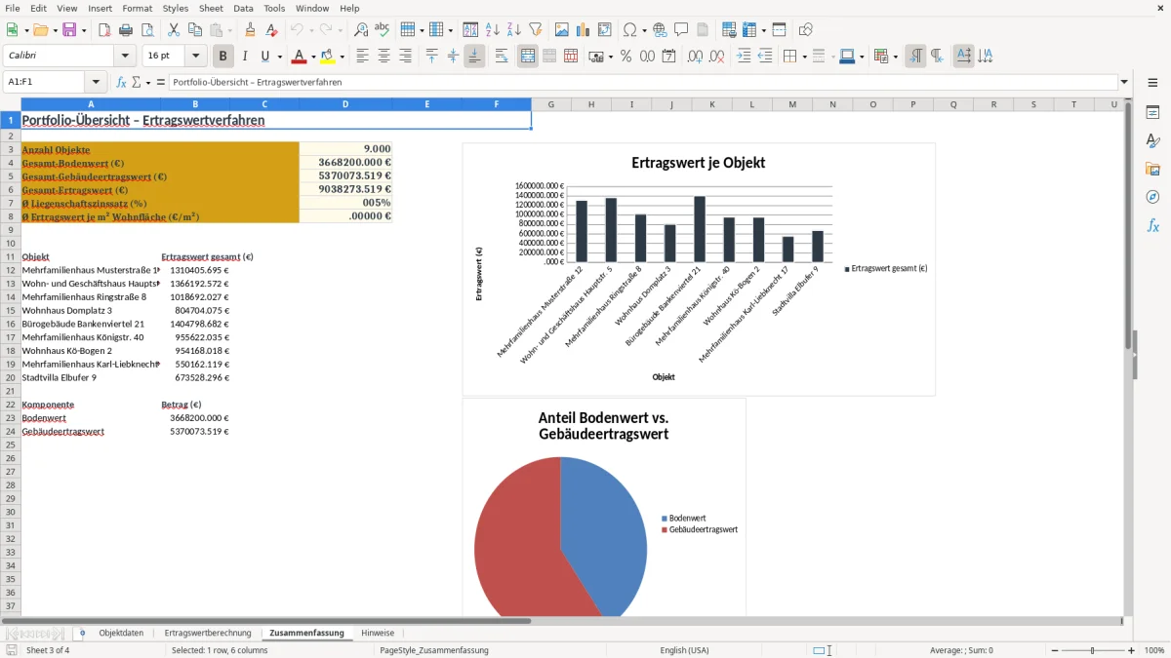This screenshot has height=658, width=1171.
Task: Open the font name dropdown
Action: click(x=125, y=57)
